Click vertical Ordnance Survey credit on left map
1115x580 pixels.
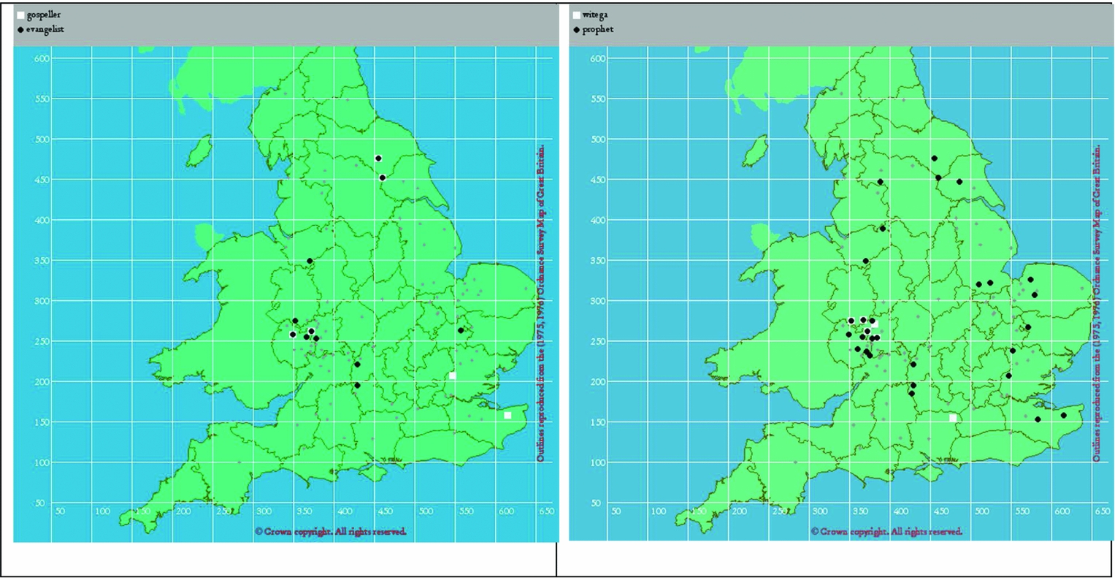click(540, 303)
